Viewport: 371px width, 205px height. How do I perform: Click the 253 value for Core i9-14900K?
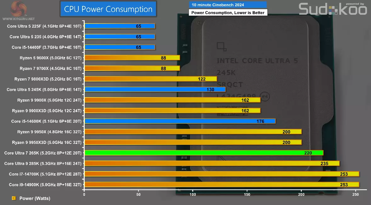pos(344,185)
